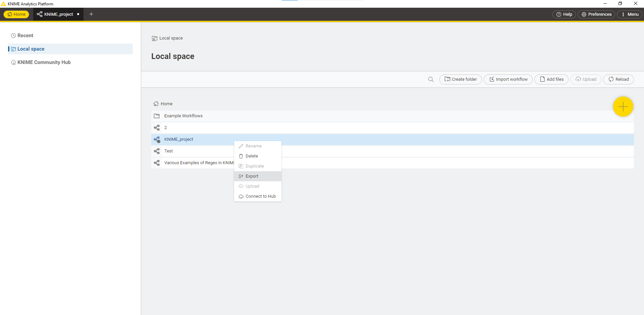Open Preferences
Viewport: 644px width, 315px height.
[x=596, y=14]
